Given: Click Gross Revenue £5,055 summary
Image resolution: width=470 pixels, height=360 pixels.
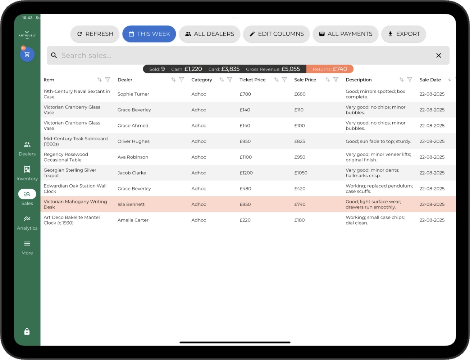Looking at the screenshot, I should pyautogui.click(x=273, y=69).
